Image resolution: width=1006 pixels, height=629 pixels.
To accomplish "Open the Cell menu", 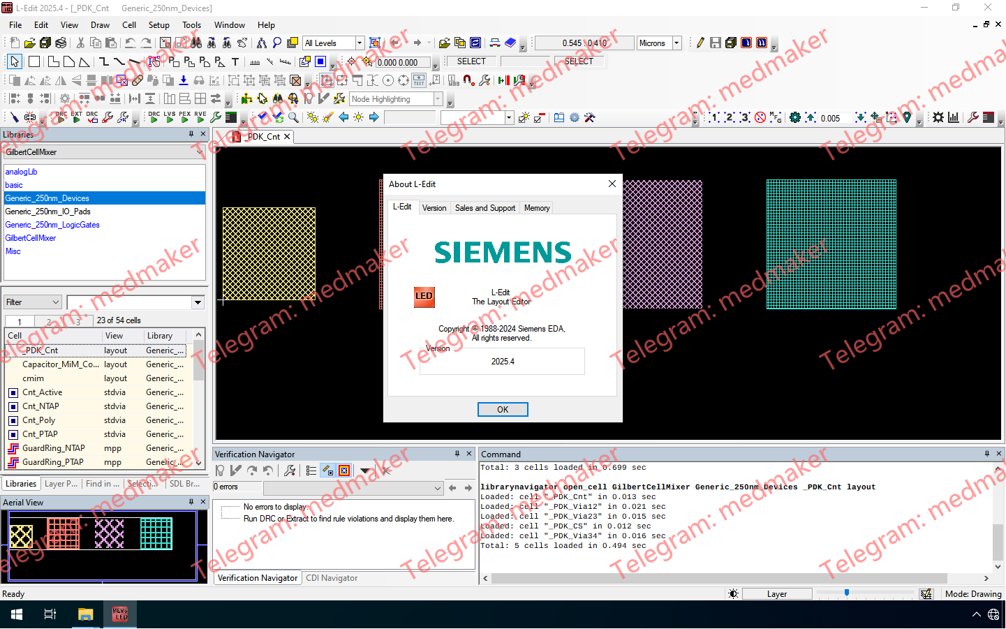I will 129,25.
